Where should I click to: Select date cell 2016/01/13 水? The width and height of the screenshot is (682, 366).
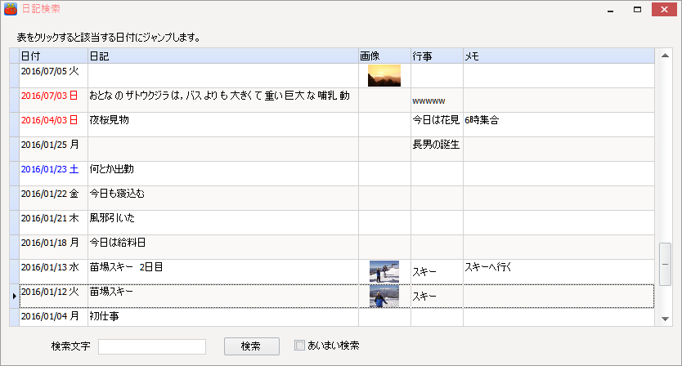(53, 272)
